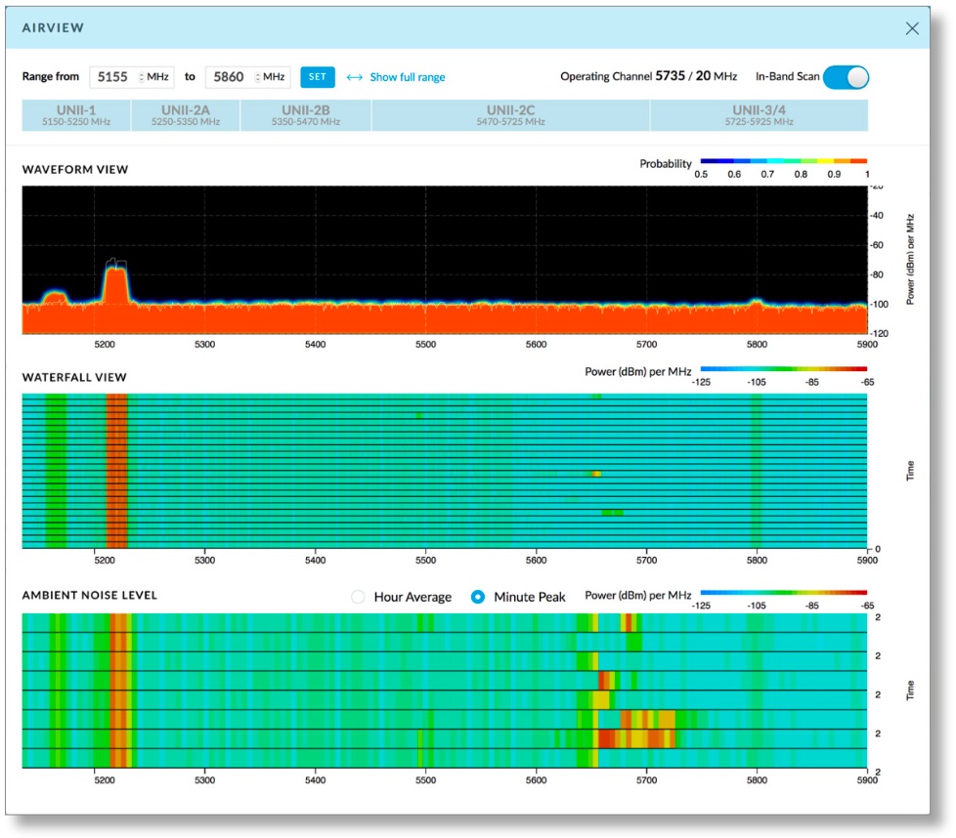Screen dimensions: 956x838
Task: Pick the UNII-2C band segment
Action: coord(509,115)
